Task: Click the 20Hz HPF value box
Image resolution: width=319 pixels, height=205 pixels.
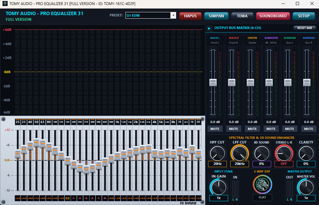Action: pyautogui.click(x=217, y=164)
